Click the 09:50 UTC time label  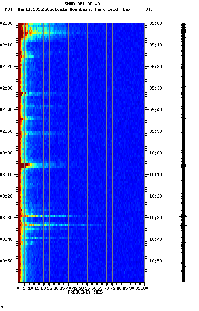click(156, 131)
